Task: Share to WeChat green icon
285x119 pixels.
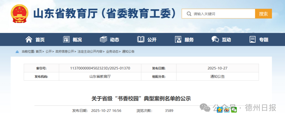Action: coord(234,110)
